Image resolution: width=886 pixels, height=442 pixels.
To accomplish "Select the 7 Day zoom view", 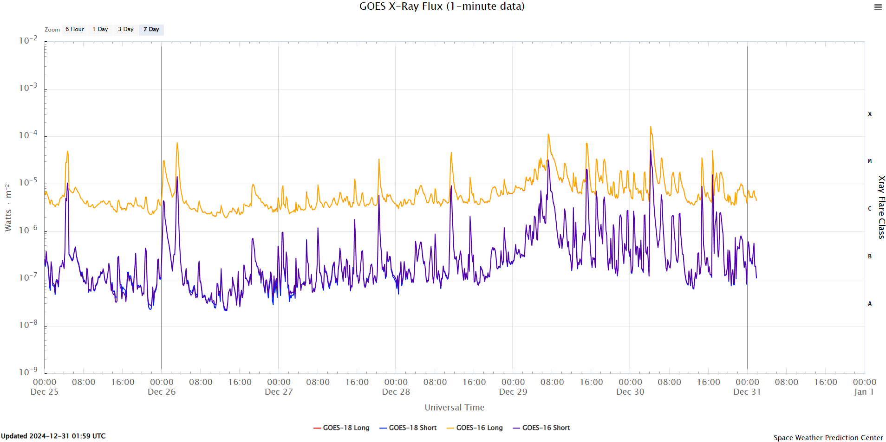I will click(151, 29).
